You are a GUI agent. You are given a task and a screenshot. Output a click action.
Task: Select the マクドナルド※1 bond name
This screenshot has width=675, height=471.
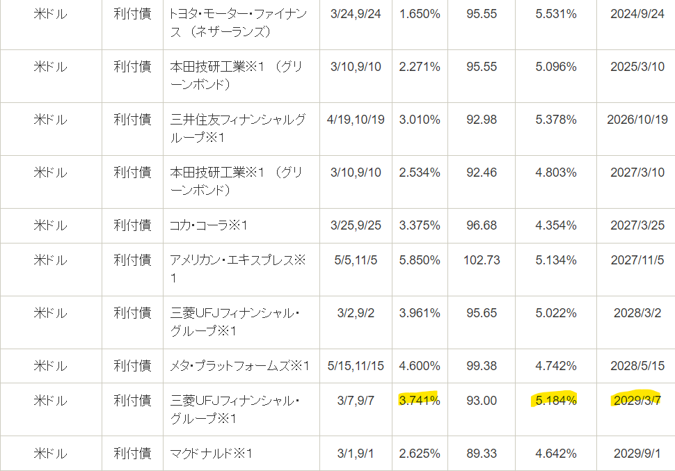tap(211, 454)
